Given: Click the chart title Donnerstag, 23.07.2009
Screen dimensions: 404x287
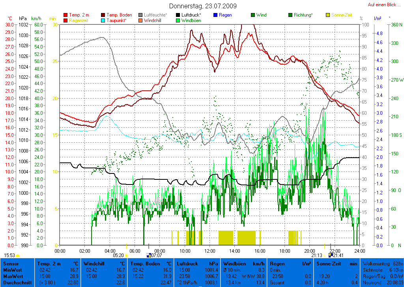Looking at the screenshot, I should coord(202,6).
